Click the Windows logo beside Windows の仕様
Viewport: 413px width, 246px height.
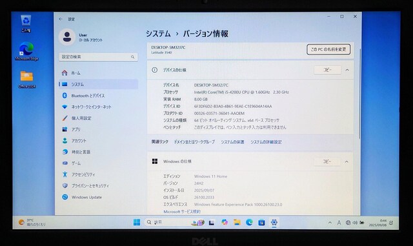155,161
